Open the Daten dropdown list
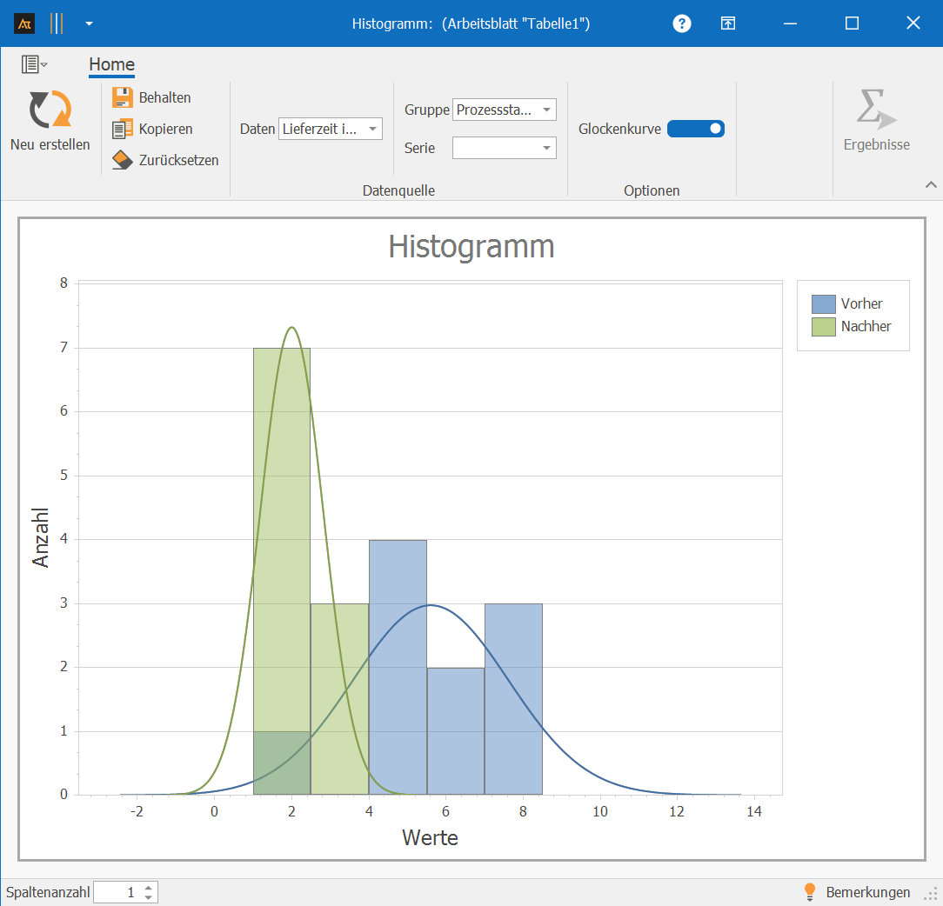Screen dimensions: 943x906 372,129
